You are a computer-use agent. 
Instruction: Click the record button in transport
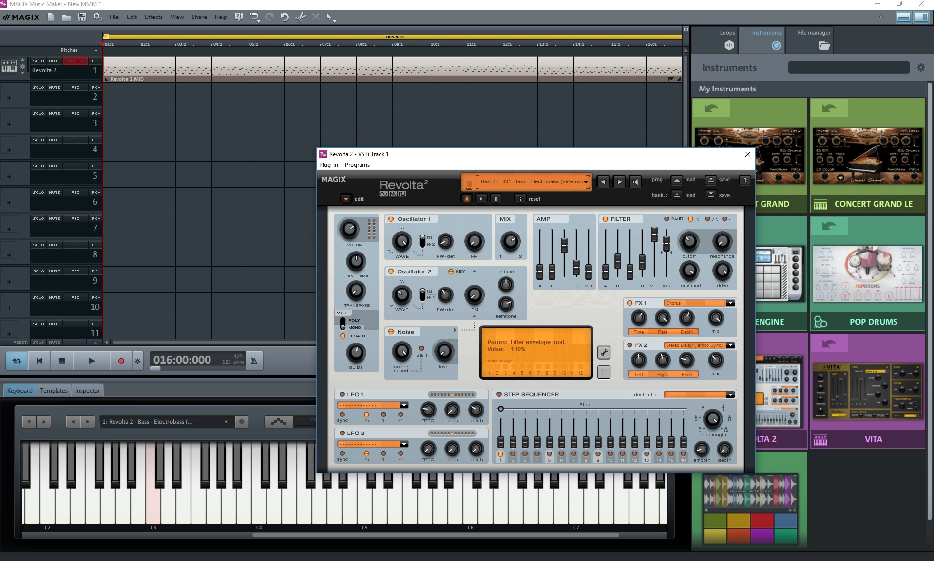(x=121, y=361)
